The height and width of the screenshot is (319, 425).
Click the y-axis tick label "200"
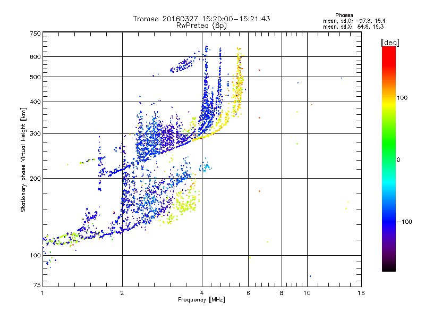pos(36,179)
